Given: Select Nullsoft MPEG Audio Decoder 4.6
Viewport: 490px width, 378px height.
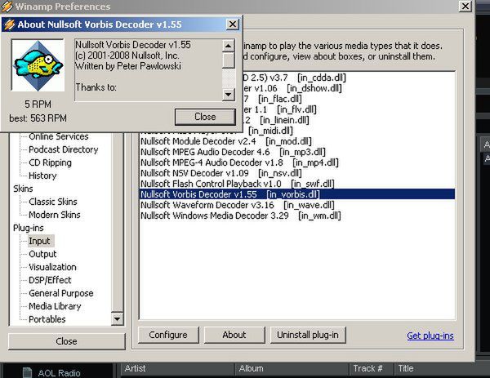Looking at the screenshot, I should point(297,152).
